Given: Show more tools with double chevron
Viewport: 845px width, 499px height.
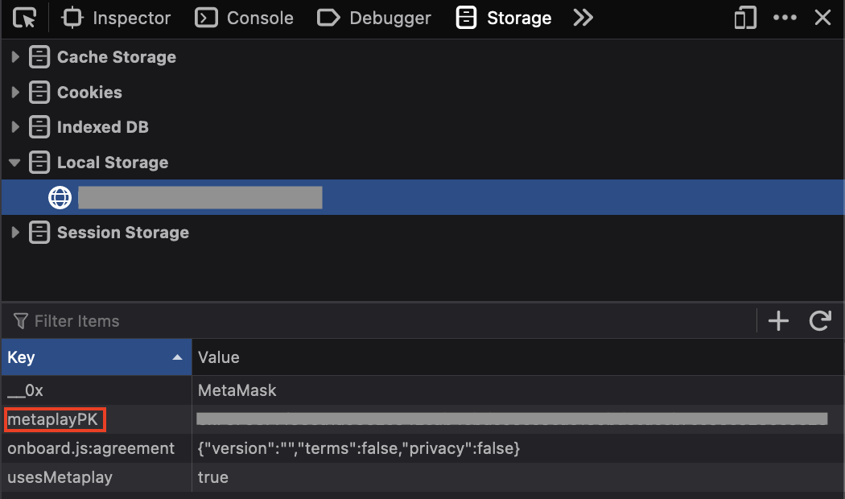Looking at the screenshot, I should click(x=583, y=18).
